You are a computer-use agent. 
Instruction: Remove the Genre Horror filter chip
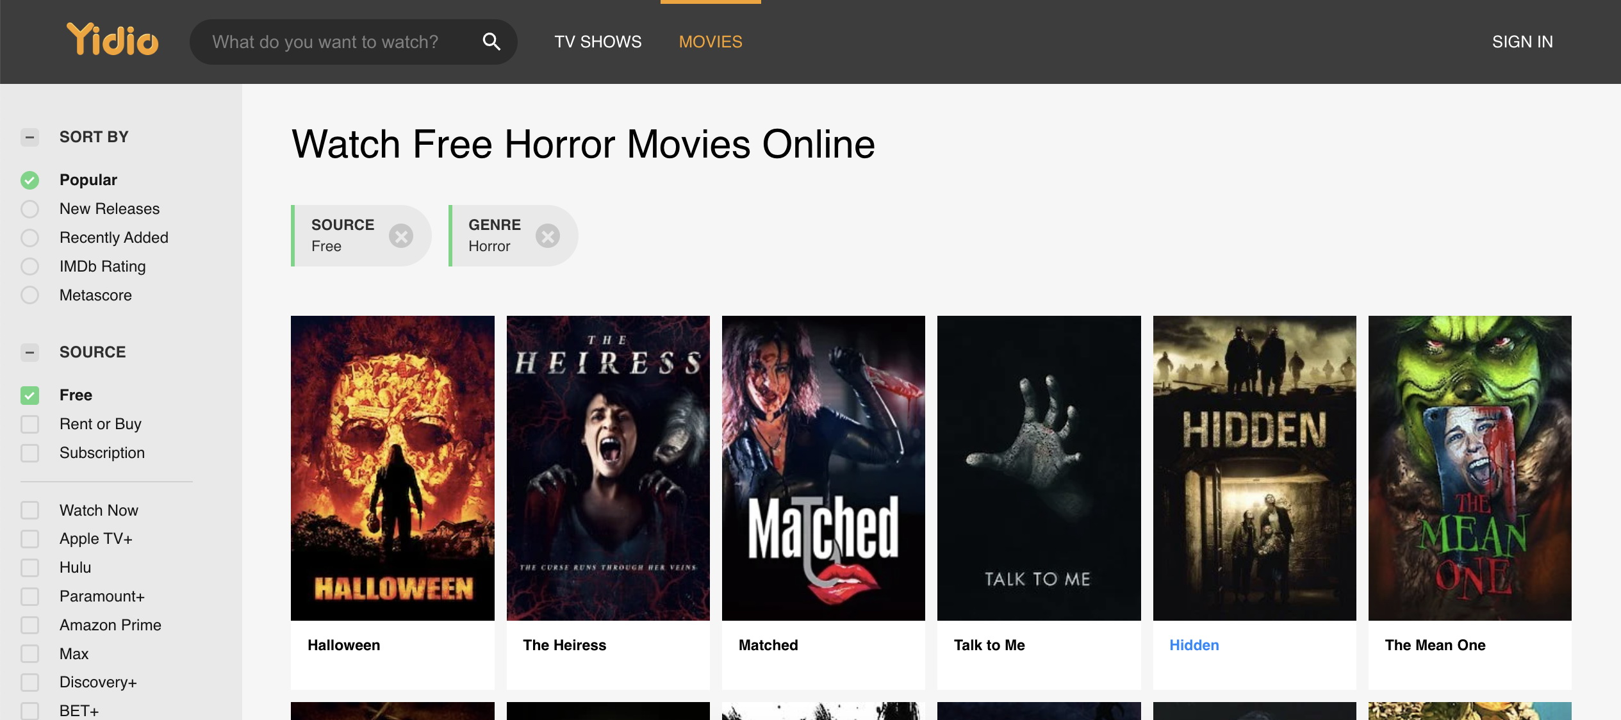click(x=548, y=236)
